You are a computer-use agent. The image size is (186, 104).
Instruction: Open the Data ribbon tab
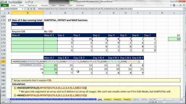(x=53, y=5)
